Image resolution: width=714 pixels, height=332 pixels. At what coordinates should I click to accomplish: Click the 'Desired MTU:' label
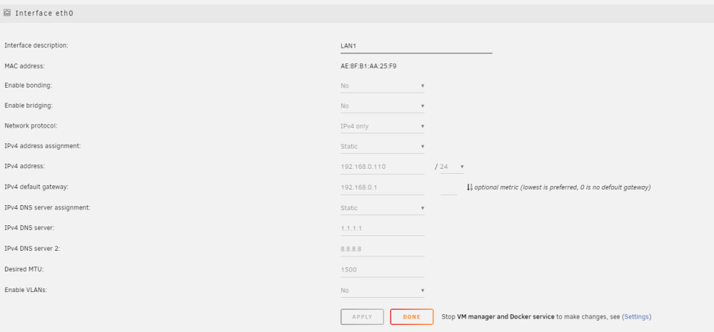(x=24, y=269)
